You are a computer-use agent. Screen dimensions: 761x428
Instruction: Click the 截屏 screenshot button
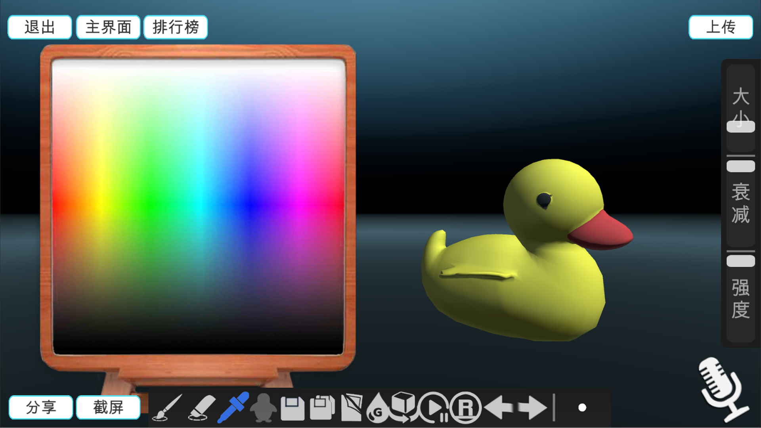coord(108,407)
